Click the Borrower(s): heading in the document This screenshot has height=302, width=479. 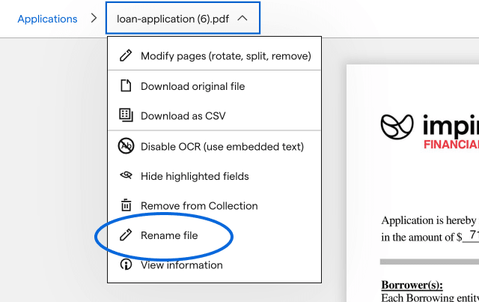(412, 286)
